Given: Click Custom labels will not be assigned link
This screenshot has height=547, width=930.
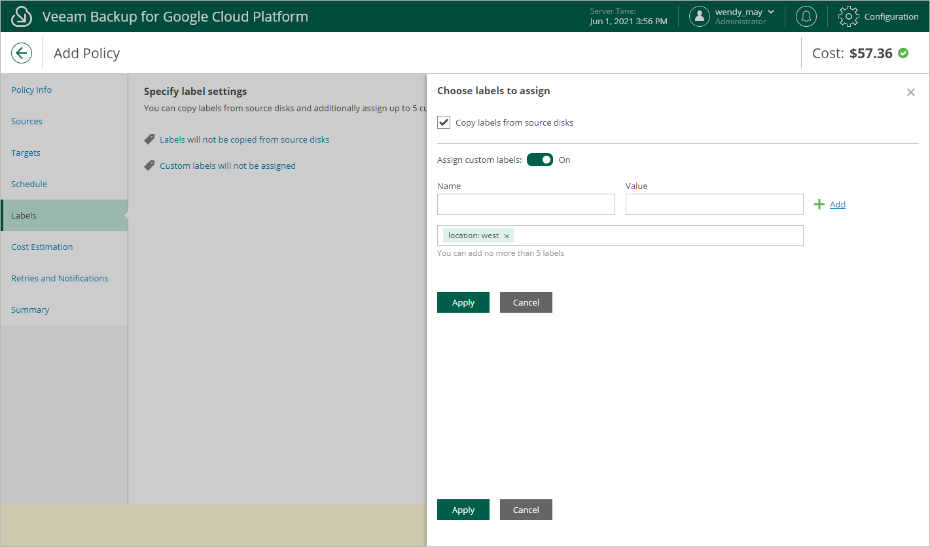Looking at the screenshot, I should pos(228,166).
